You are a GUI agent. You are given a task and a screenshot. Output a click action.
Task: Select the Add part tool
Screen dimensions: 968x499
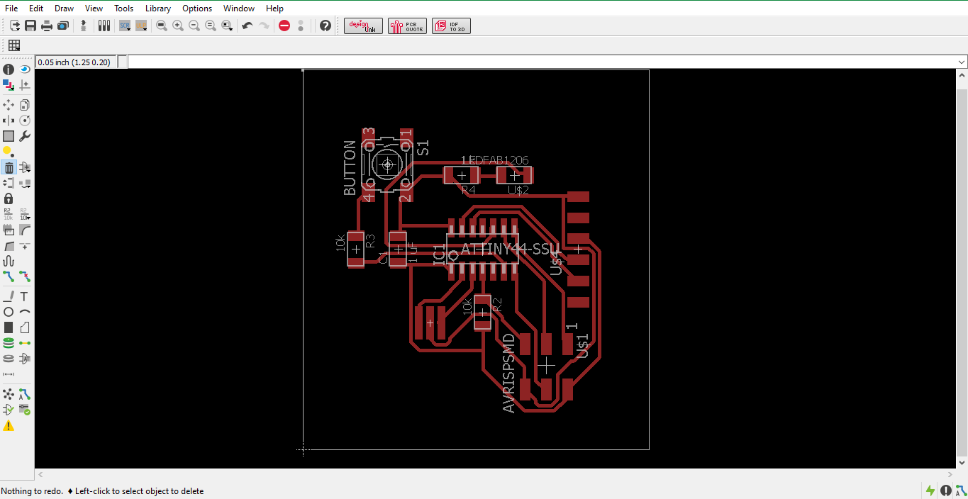(25, 167)
